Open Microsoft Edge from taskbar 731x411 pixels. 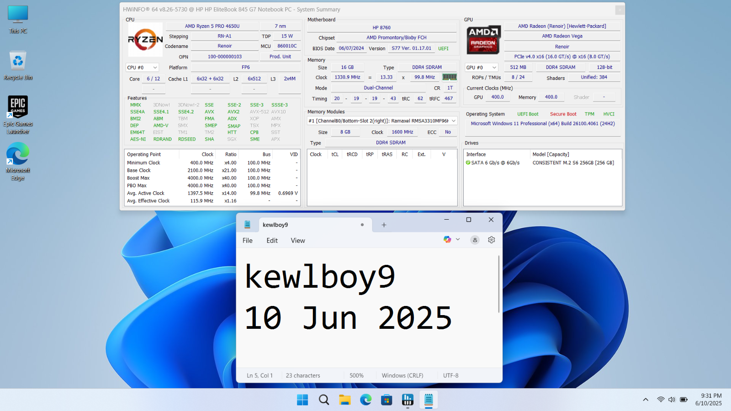click(x=366, y=400)
